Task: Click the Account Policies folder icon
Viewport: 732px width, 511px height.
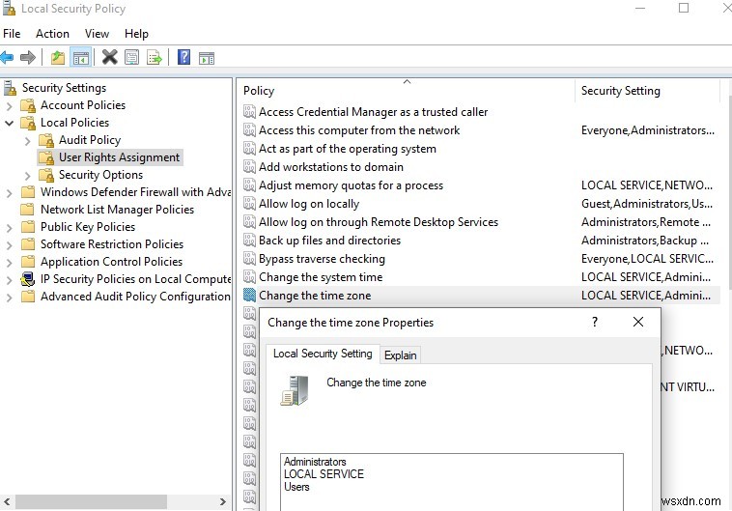Action: tap(28, 105)
